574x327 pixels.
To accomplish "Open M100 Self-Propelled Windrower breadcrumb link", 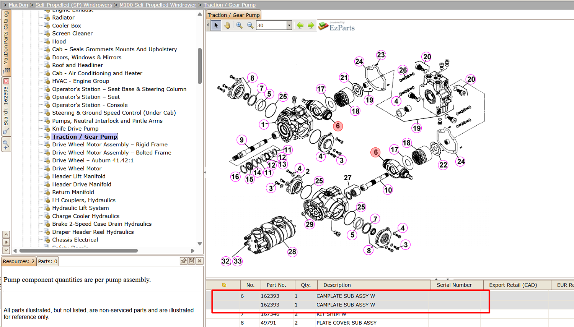I will coord(158,5).
